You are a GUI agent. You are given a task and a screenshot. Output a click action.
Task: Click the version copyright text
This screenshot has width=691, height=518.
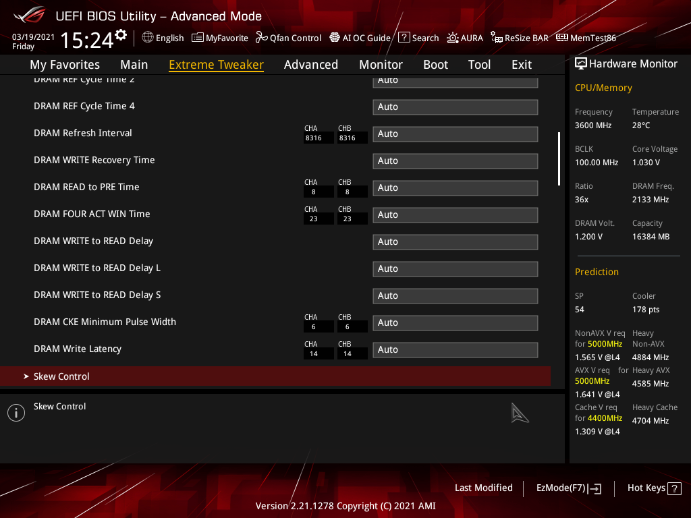pos(345,506)
